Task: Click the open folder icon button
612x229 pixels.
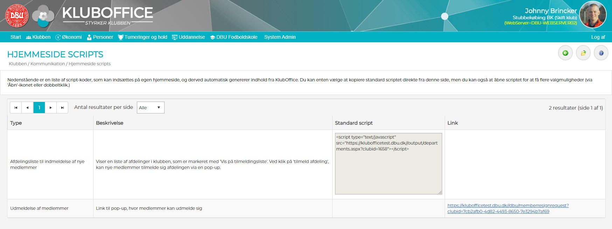Action: click(583, 53)
